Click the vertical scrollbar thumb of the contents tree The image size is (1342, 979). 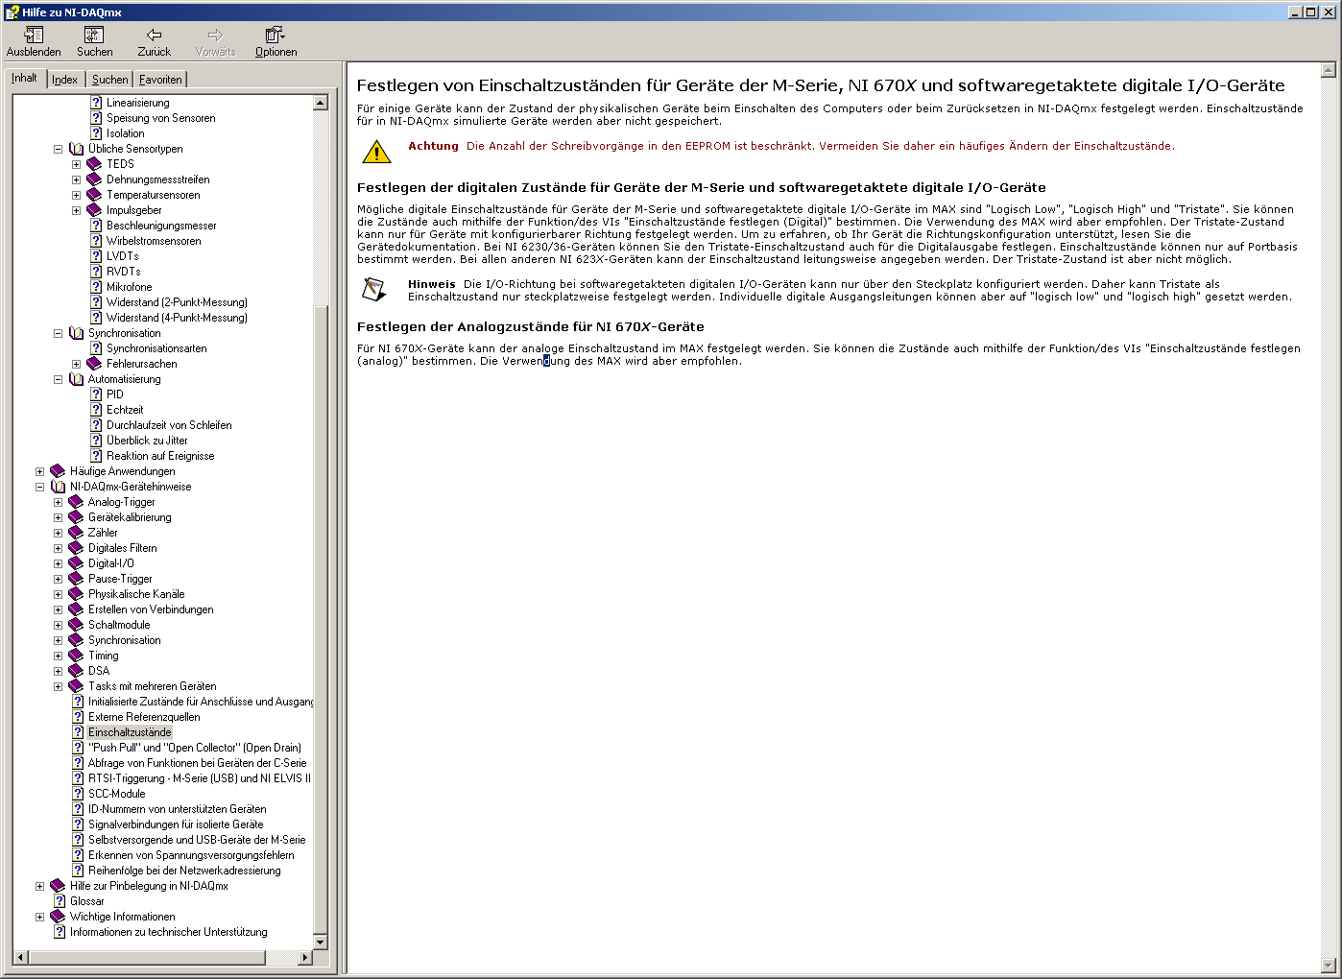[321, 620]
